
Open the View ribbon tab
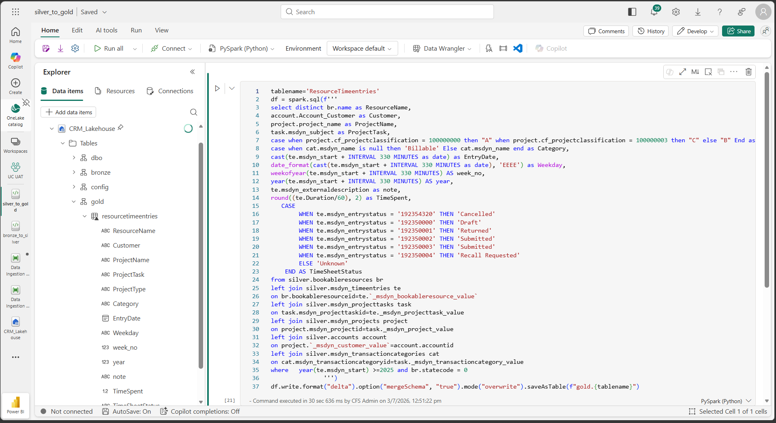(161, 30)
